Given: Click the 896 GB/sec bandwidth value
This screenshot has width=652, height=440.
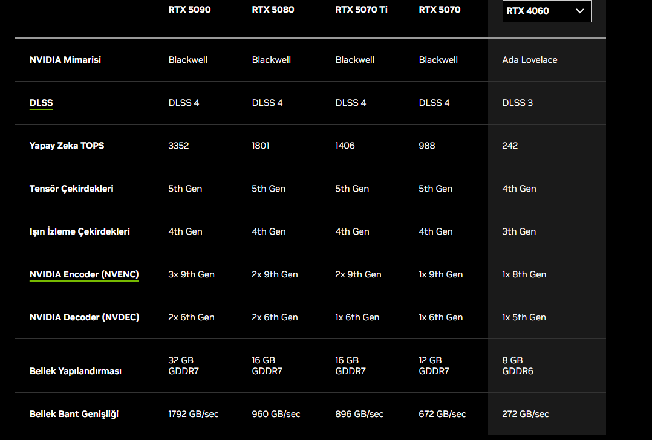Looking at the screenshot, I should pos(359,414).
